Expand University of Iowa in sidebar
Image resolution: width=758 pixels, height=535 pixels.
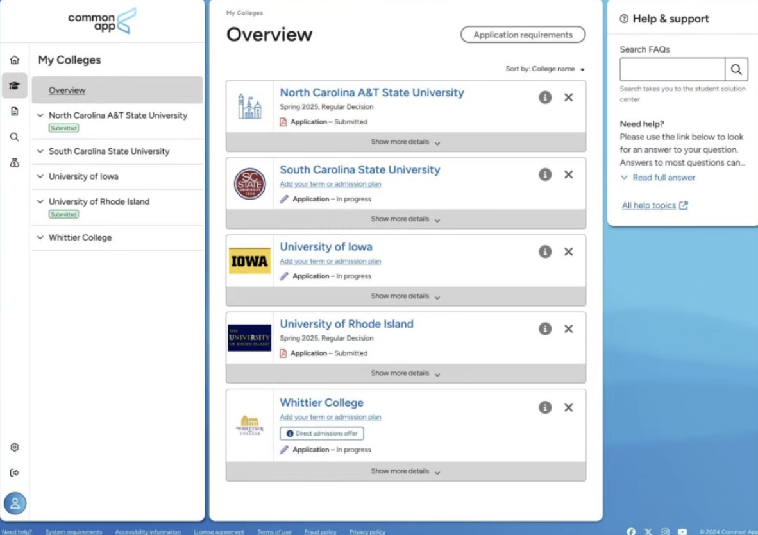pos(40,176)
